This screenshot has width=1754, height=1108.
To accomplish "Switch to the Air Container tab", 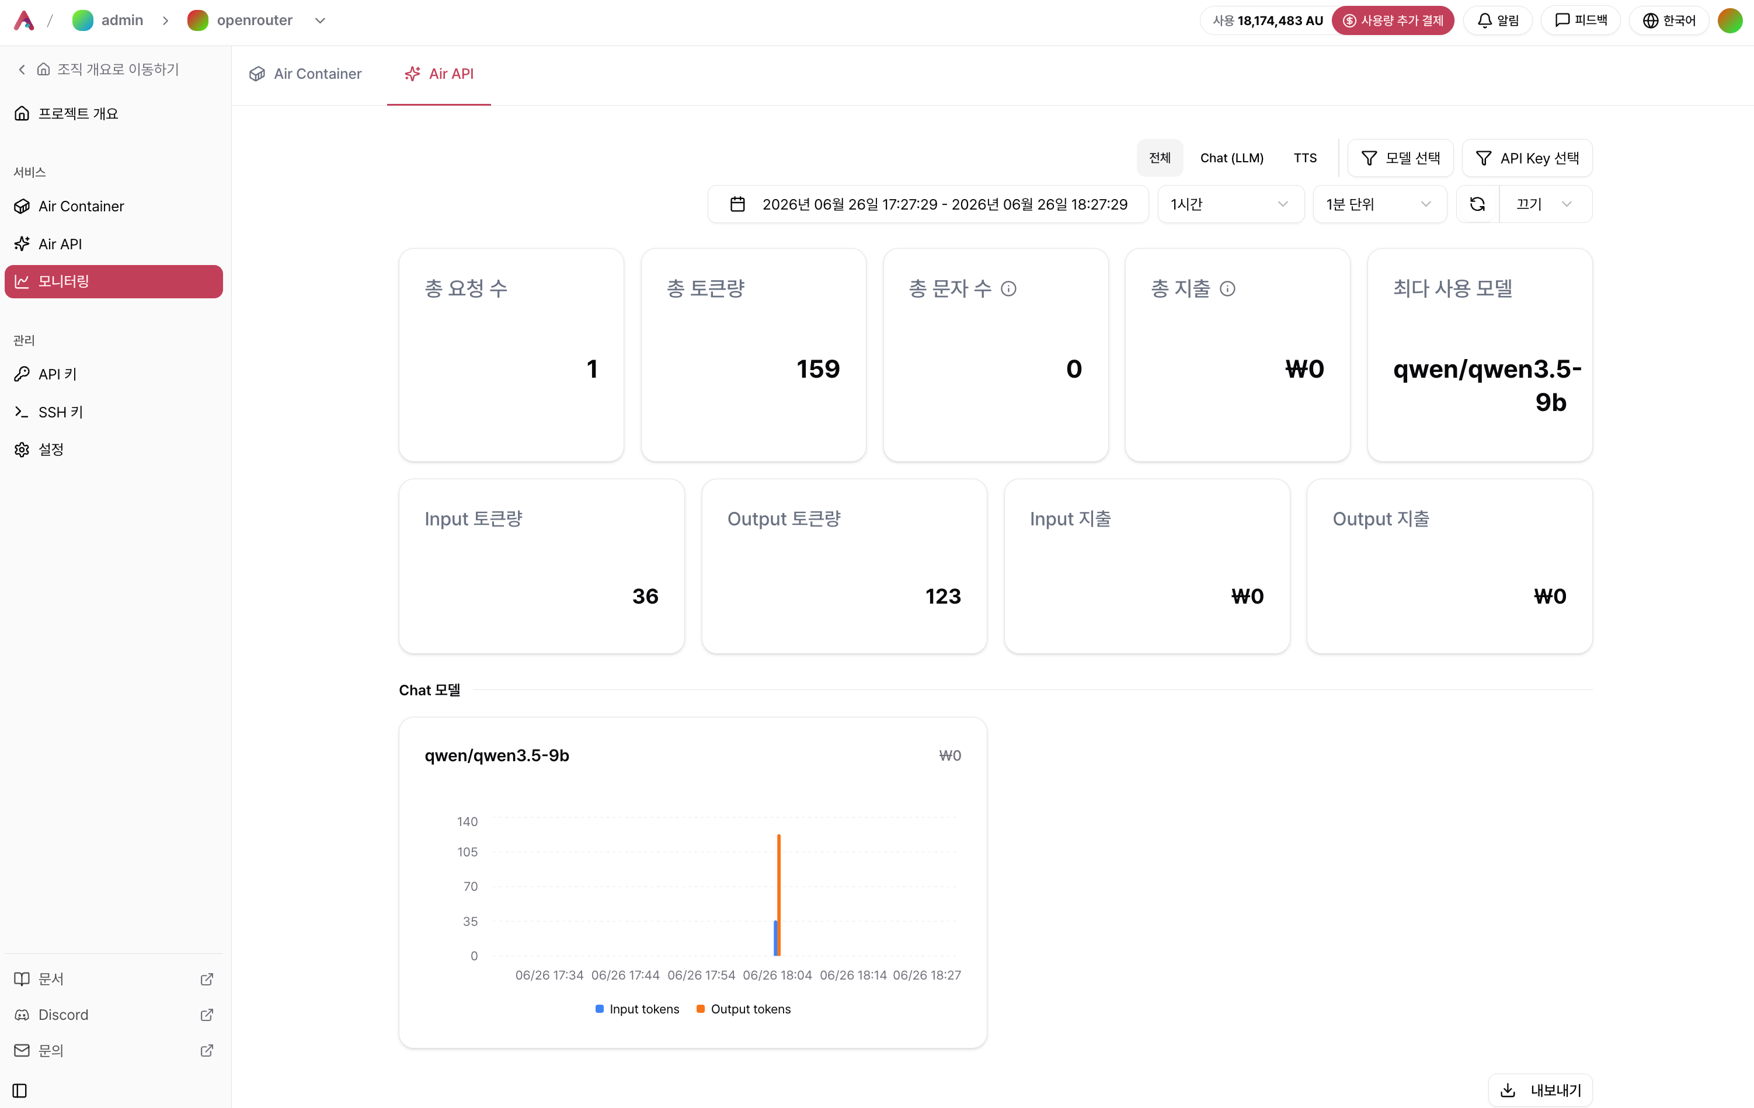I will point(305,74).
